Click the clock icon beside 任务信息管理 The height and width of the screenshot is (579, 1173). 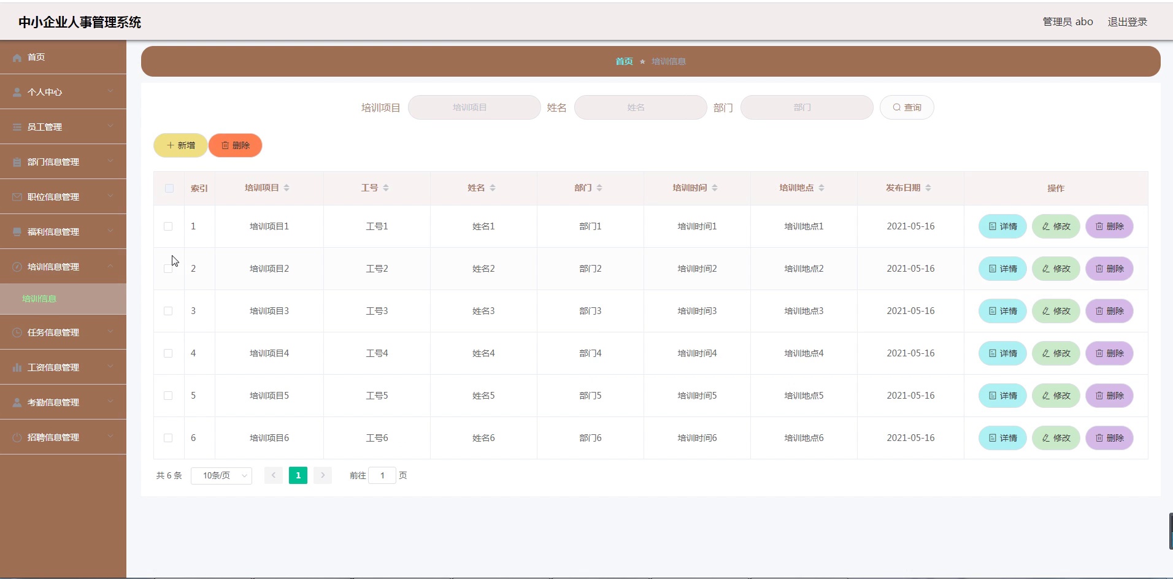(x=17, y=333)
